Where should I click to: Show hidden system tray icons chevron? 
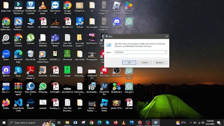(191, 122)
